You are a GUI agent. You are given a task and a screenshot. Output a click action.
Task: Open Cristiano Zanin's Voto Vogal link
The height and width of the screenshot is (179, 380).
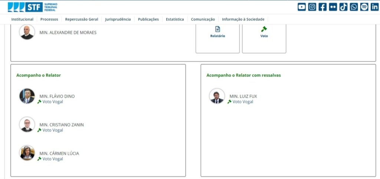(53, 130)
